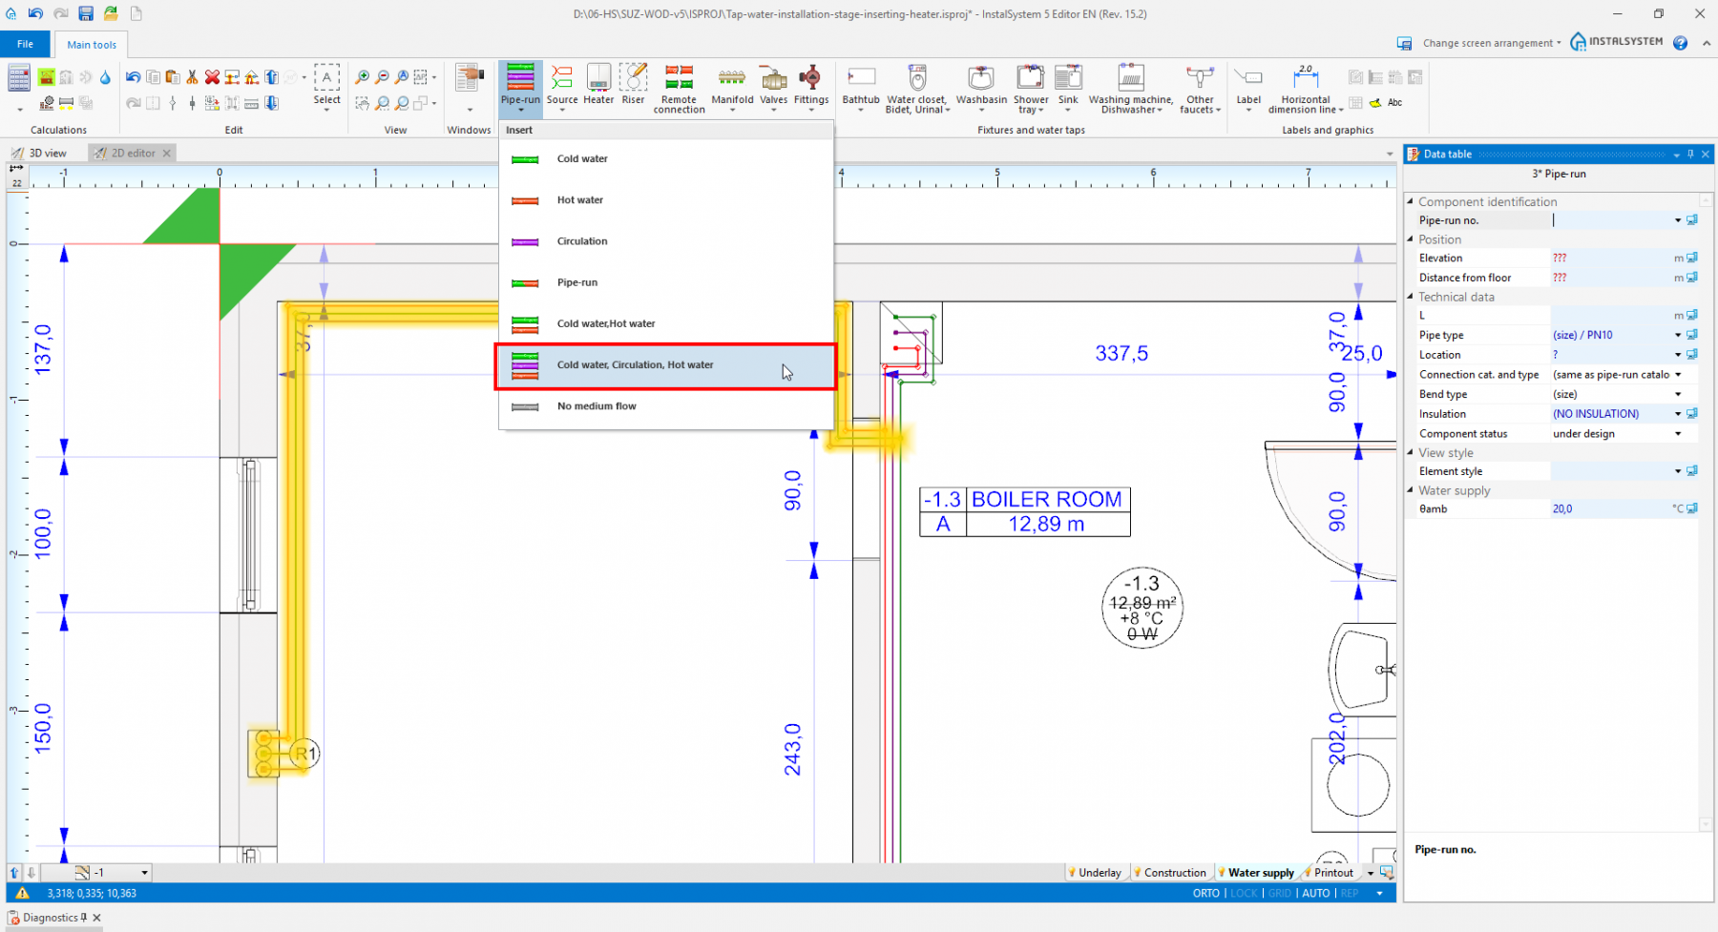Open the Source tool
Screen dimensions: 1718x932
click(x=562, y=86)
